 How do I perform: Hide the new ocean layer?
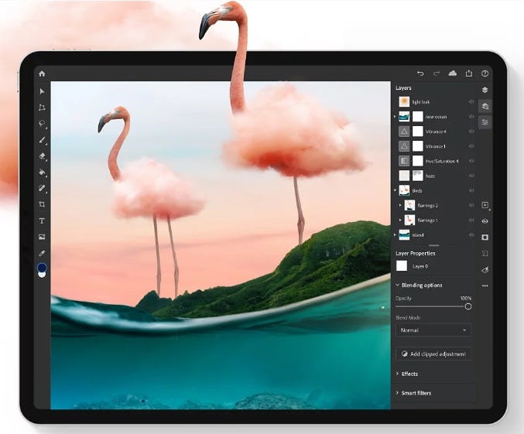click(x=471, y=117)
